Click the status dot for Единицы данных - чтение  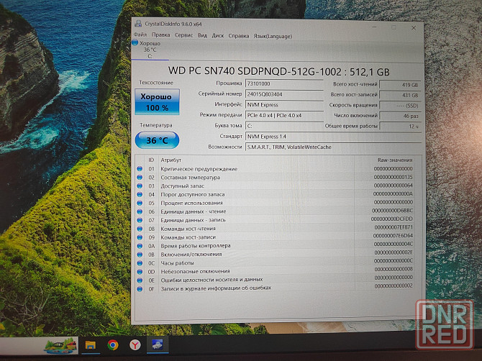[x=140, y=211]
